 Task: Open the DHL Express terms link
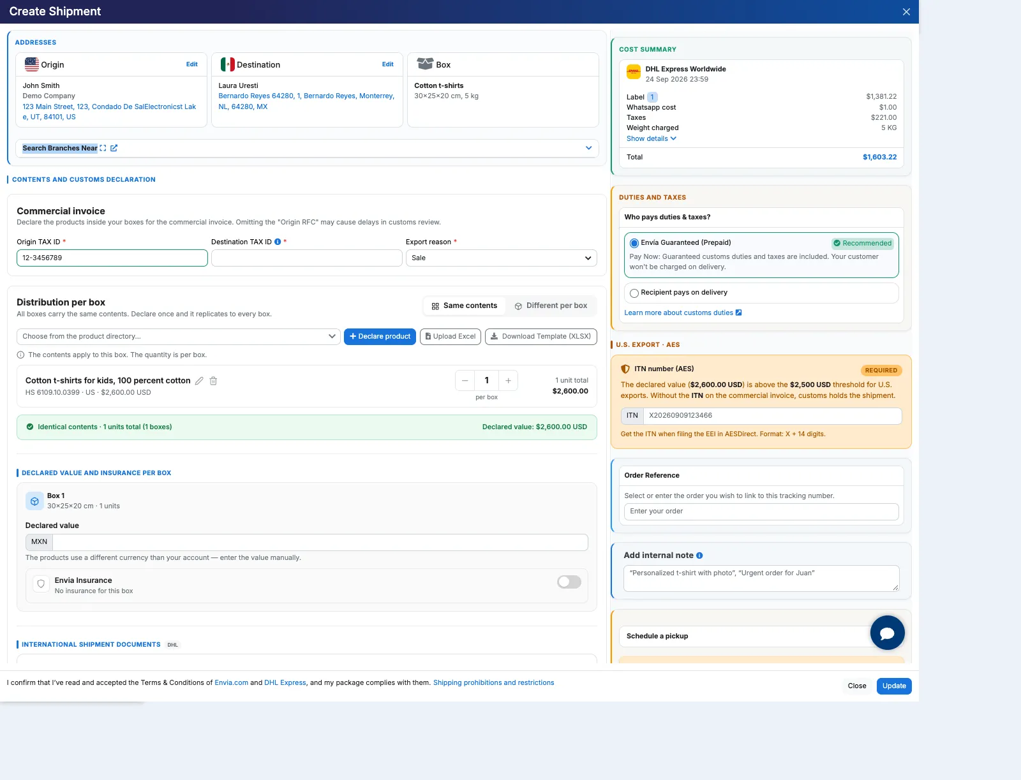(285, 682)
